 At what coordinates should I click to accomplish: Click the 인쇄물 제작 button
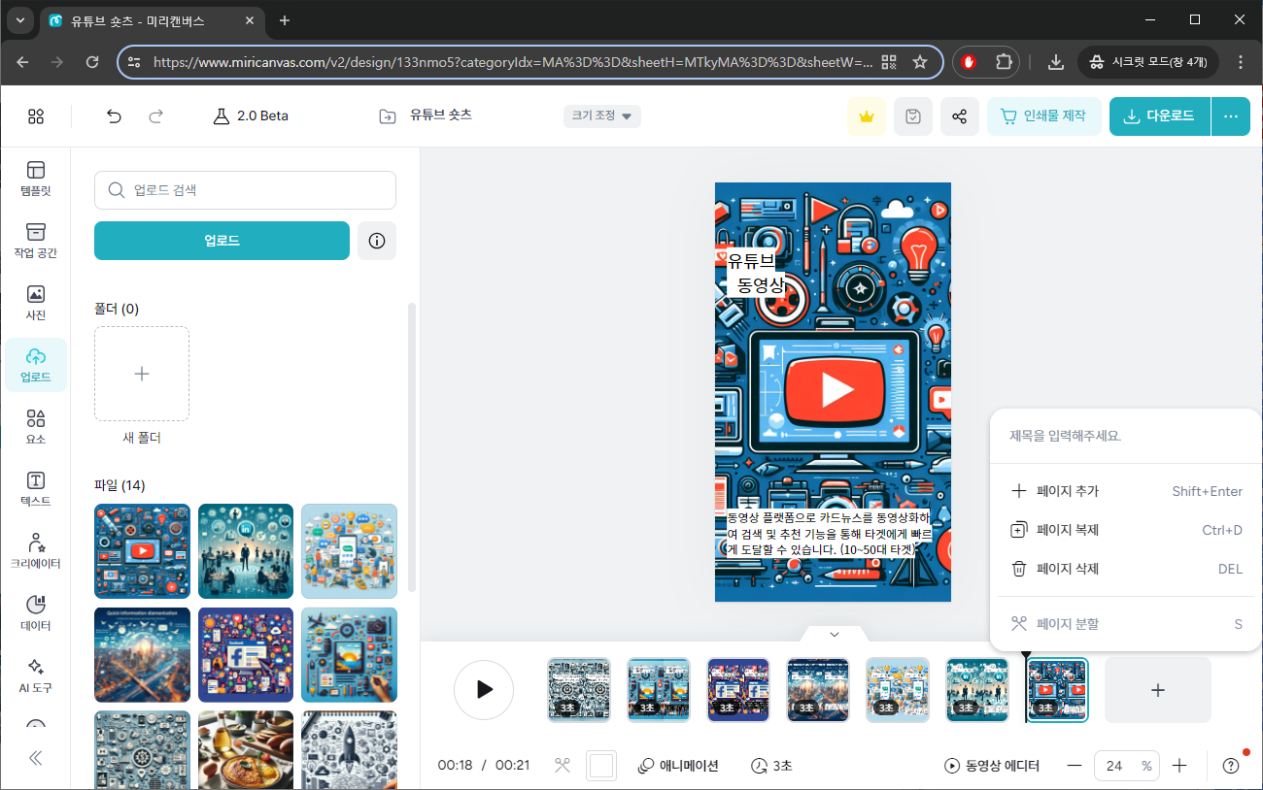[1043, 116]
